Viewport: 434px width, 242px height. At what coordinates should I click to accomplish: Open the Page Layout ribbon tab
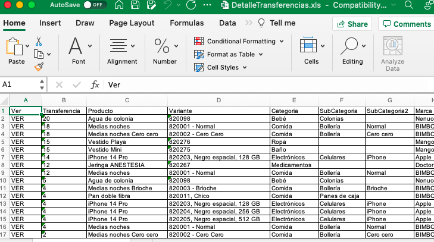(132, 23)
